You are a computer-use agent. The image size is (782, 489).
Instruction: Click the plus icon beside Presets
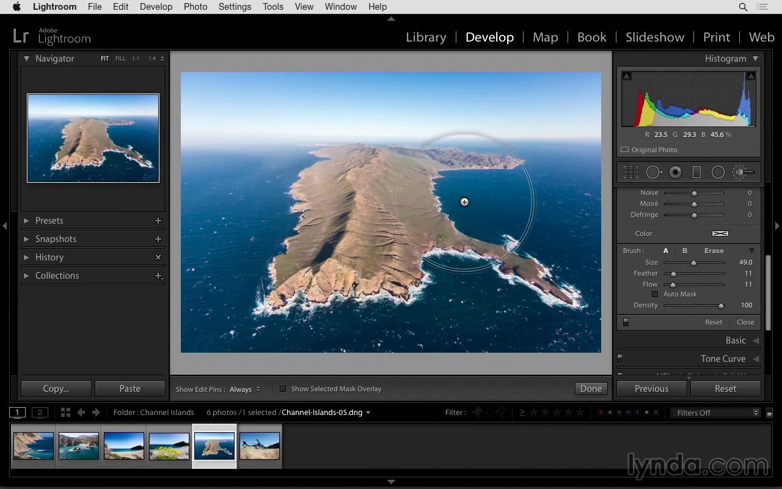click(158, 221)
